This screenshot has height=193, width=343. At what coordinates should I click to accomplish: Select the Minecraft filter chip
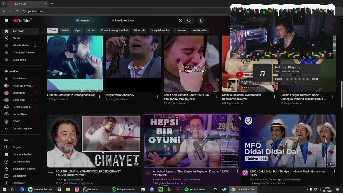click(139, 31)
